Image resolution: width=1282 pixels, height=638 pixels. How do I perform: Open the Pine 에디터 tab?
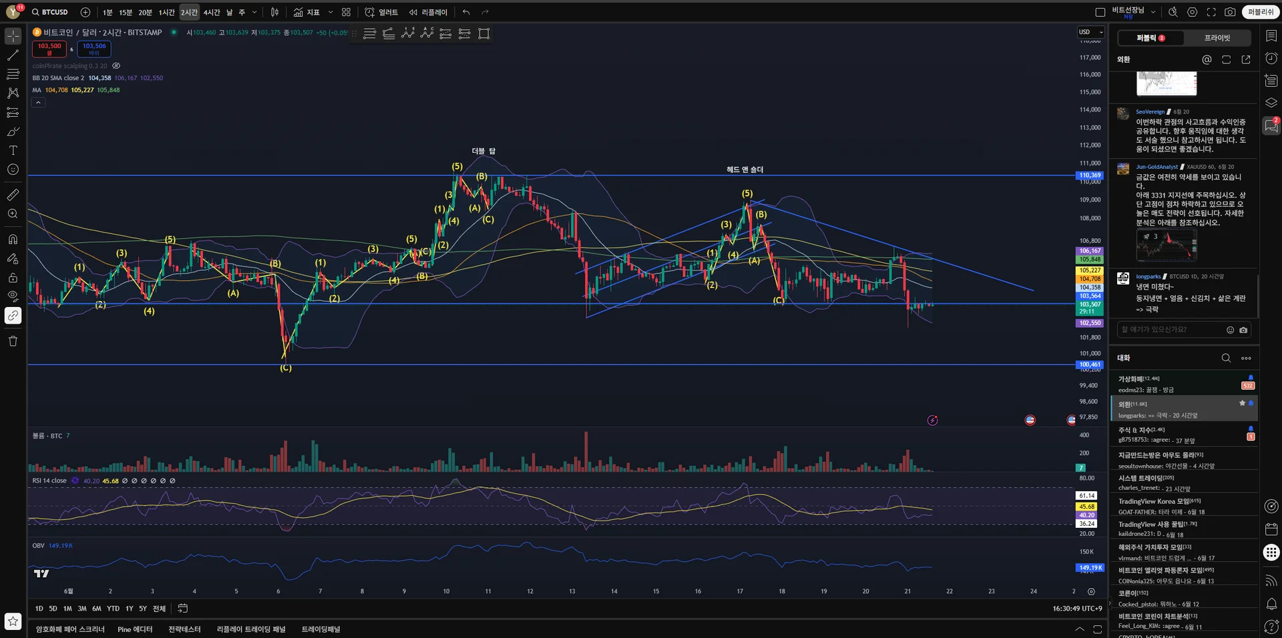pos(135,629)
